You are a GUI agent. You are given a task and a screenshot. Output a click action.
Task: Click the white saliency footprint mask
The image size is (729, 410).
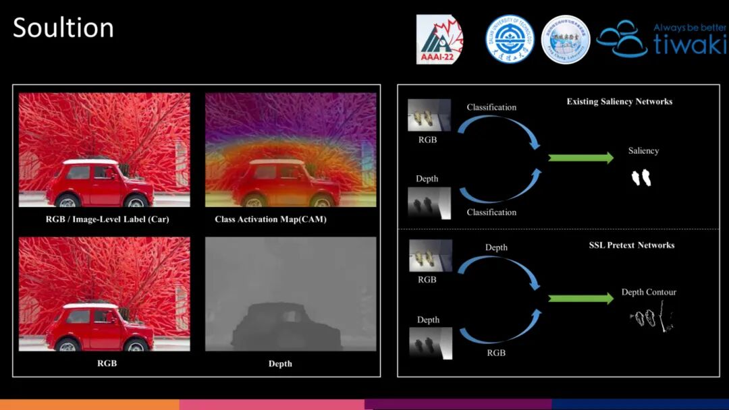coord(641,178)
